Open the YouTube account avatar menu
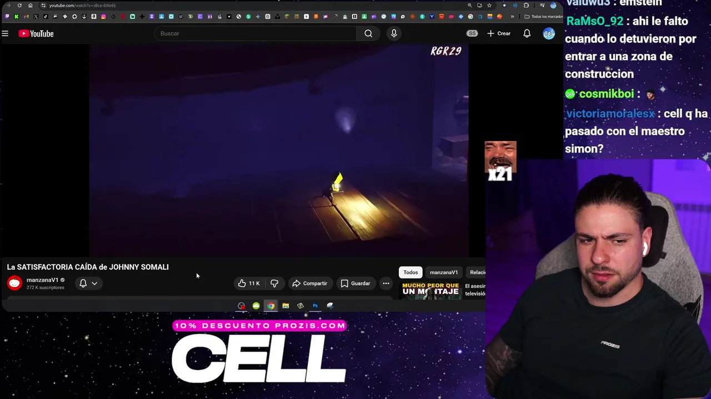Image resolution: width=711 pixels, height=399 pixels. coord(549,34)
